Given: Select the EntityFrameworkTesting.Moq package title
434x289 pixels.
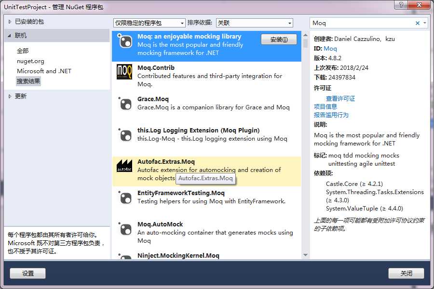Looking at the screenshot, I should tap(181, 193).
